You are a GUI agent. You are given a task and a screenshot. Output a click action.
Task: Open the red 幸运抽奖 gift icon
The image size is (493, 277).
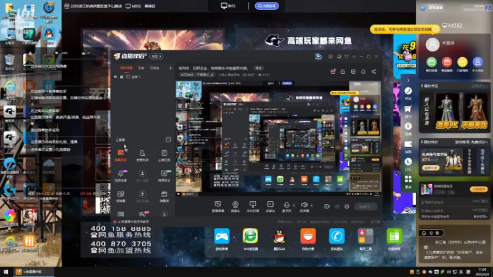pyautogui.click(x=447, y=62)
